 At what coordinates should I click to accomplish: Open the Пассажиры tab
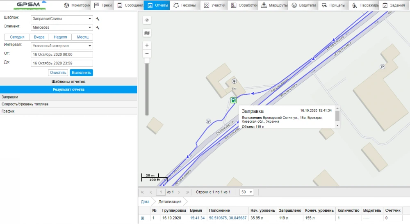point(364,5)
